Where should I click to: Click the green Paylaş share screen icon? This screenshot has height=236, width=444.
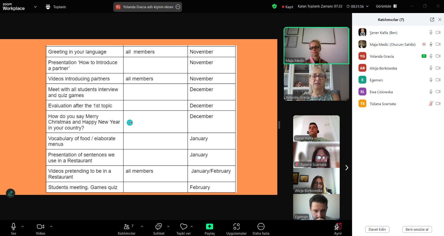pos(210,227)
